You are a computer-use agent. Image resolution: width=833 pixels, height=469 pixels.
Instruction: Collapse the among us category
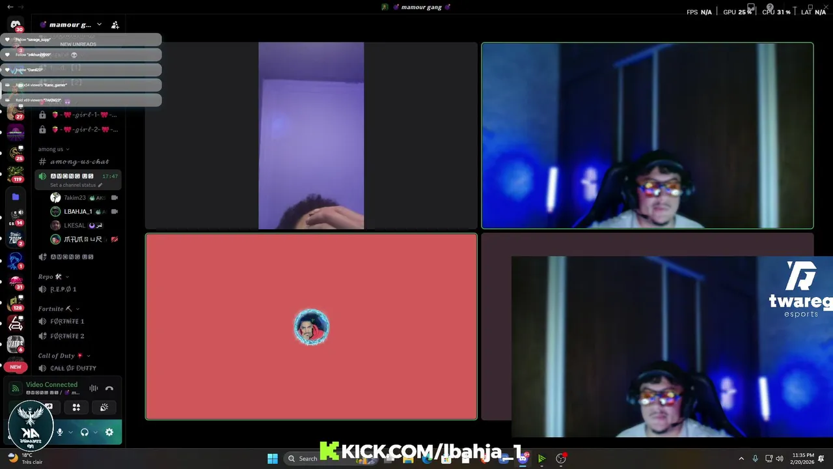[x=53, y=149]
